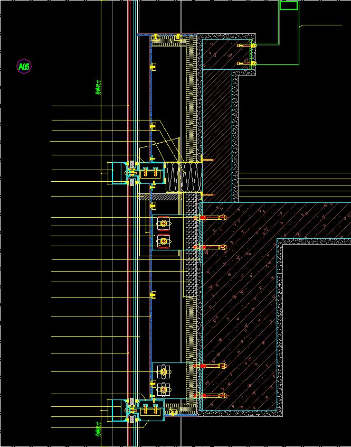Click the red anchor right of insulation block
The width and height of the screenshot is (351, 447).
pyautogui.click(x=207, y=160)
